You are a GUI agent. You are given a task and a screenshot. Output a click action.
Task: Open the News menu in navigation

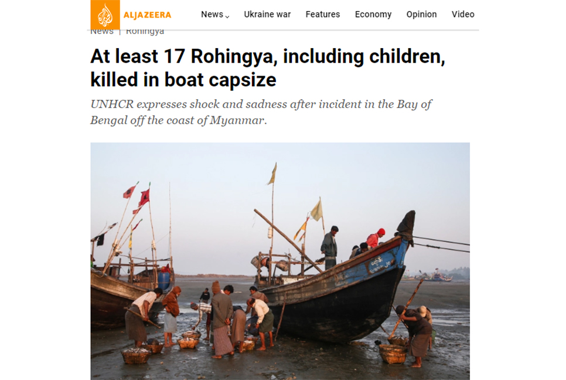pos(212,15)
